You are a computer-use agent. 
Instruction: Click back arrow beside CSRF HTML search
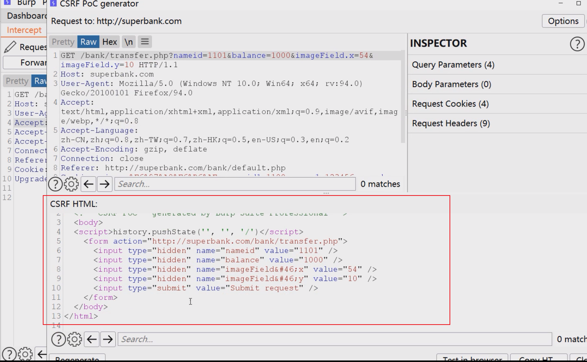point(92,339)
